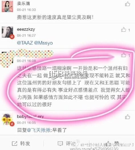135x150 pixels.
Task: Like the comment by 卖乐滴
Action: click(128, 4)
